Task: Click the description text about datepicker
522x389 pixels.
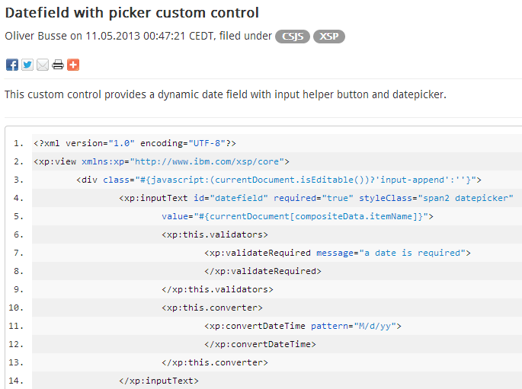Action: coord(226,94)
